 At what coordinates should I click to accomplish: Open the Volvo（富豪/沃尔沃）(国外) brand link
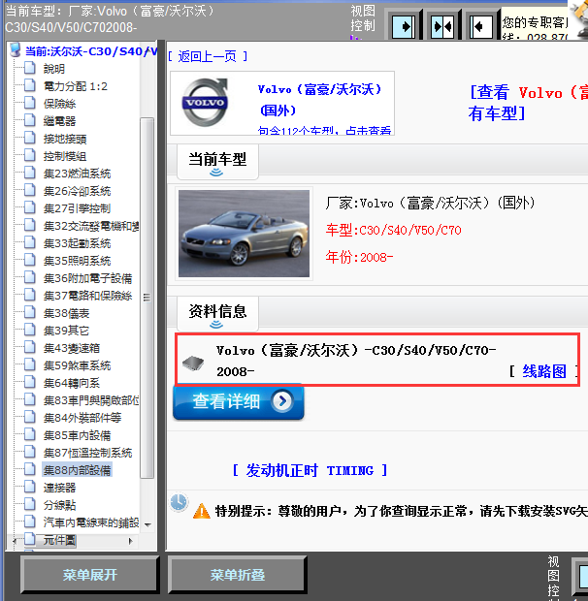(320, 100)
